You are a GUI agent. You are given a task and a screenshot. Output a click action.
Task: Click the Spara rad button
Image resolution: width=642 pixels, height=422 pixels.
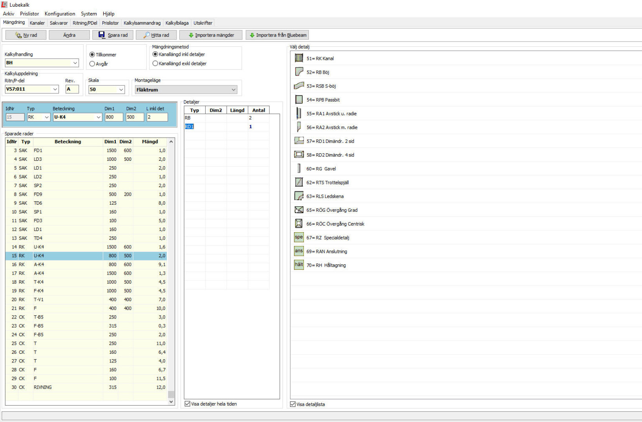pos(113,35)
